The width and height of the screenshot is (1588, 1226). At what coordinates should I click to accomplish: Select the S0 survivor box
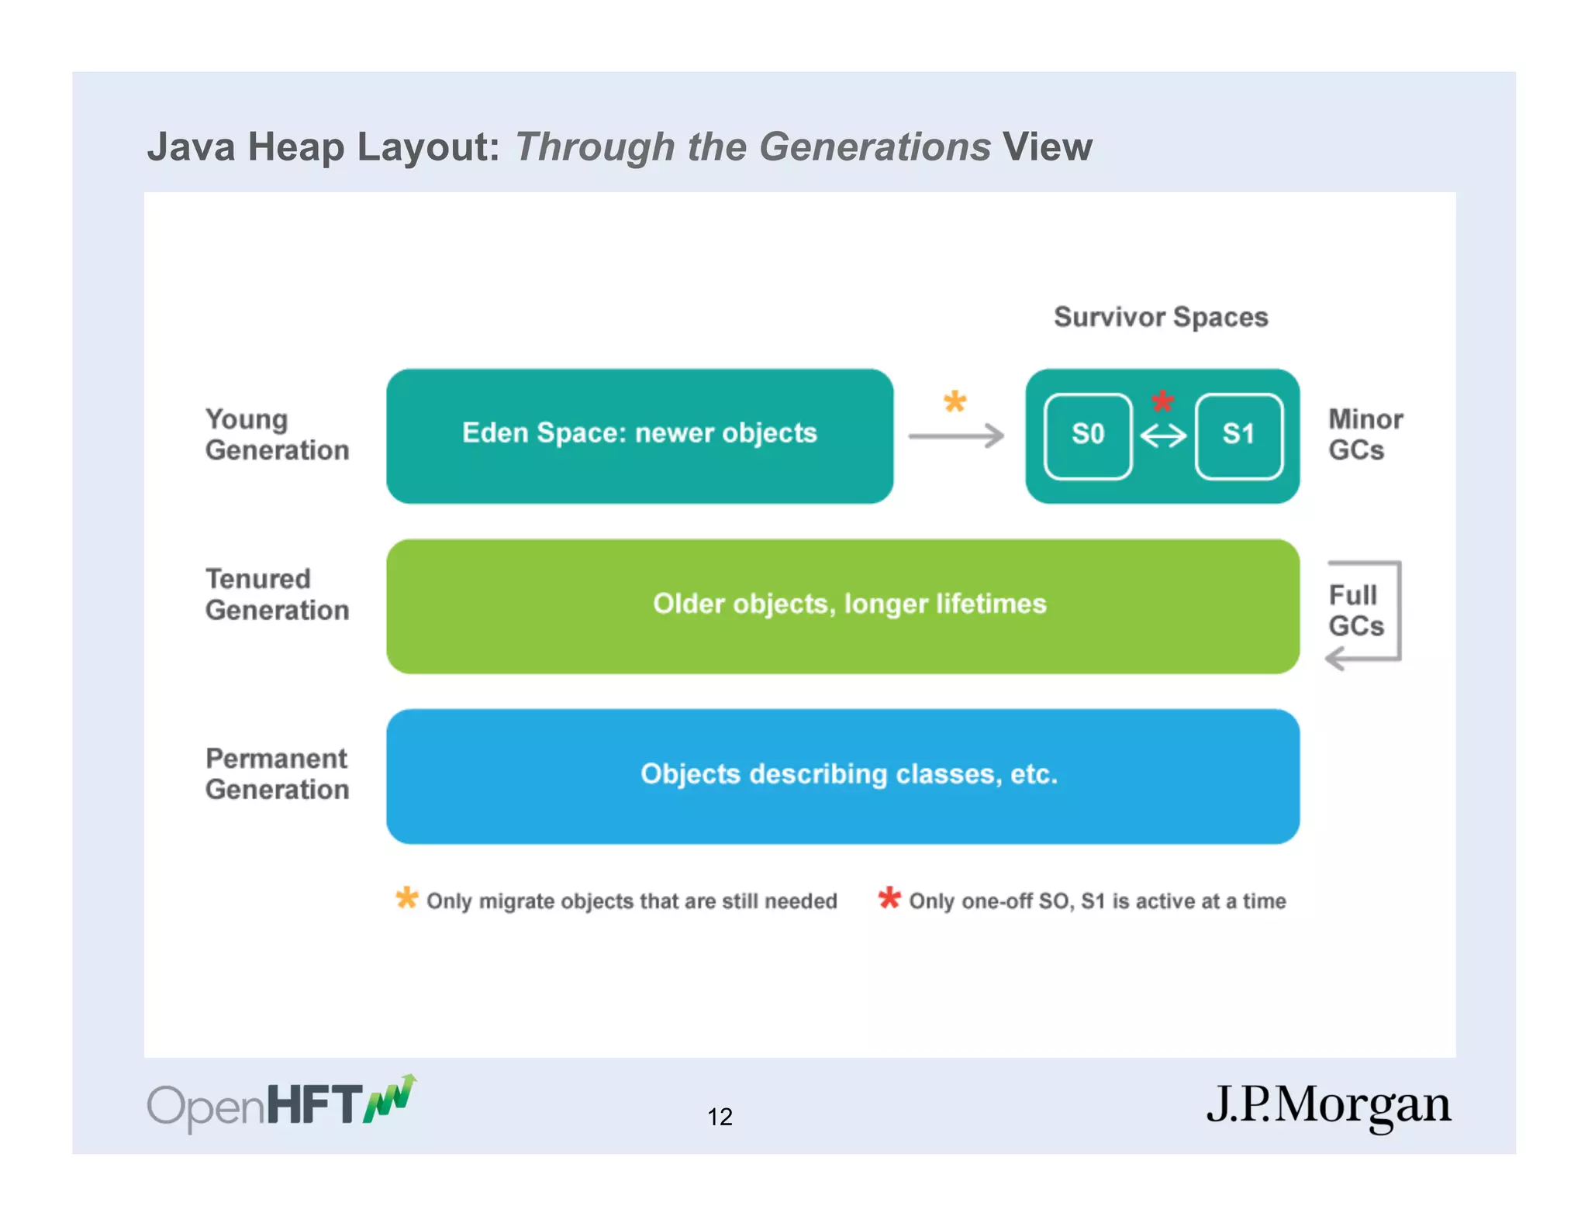click(1088, 436)
